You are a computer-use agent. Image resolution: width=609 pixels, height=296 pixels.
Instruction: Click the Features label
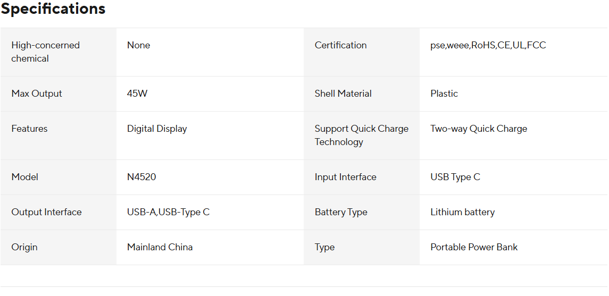29,129
